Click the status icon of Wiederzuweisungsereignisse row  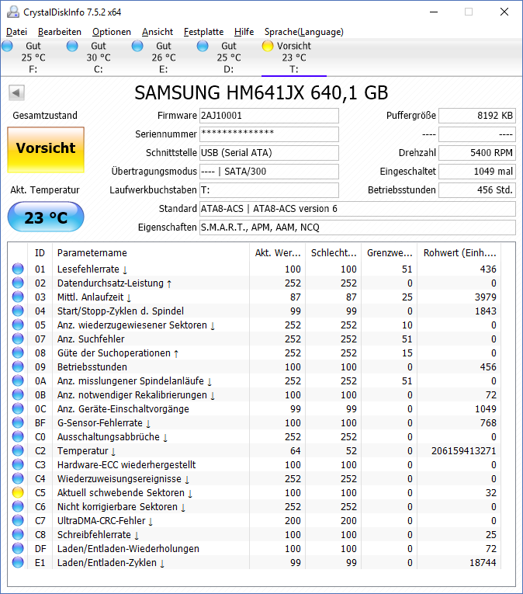pyautogui.click(x=18, y=479)
